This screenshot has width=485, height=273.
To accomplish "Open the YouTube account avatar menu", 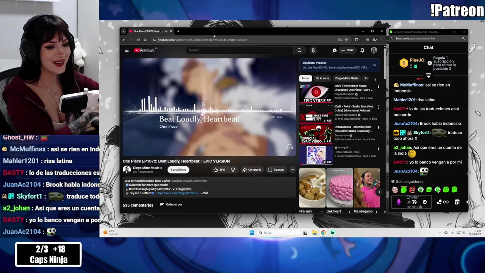I will pyautogui.click(x=374, y=50).
